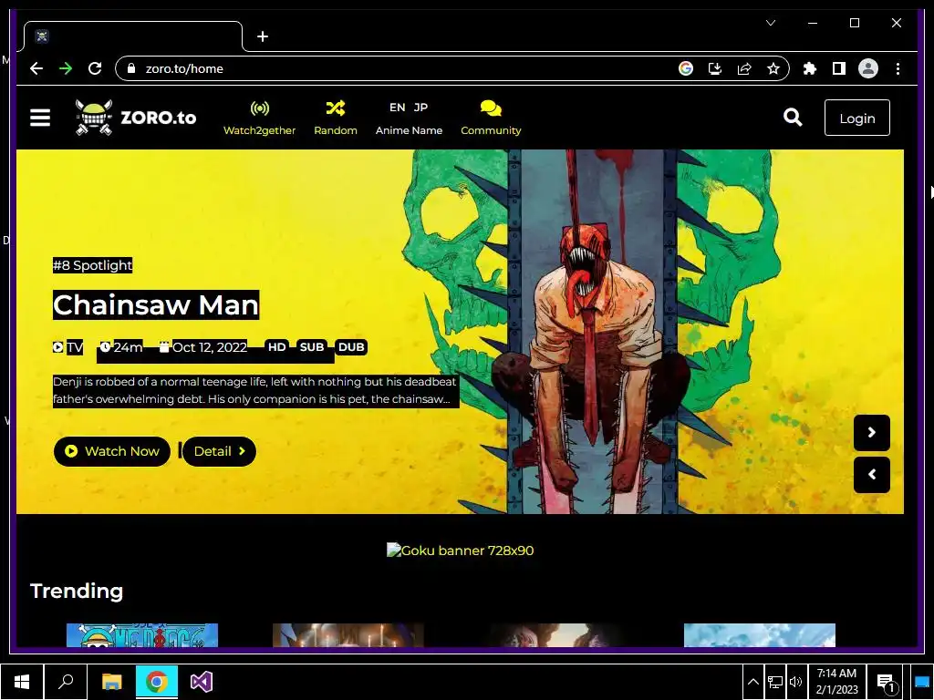Switch anime names to JP
This screenshot has width=934, height=700.
click(420, 108)
